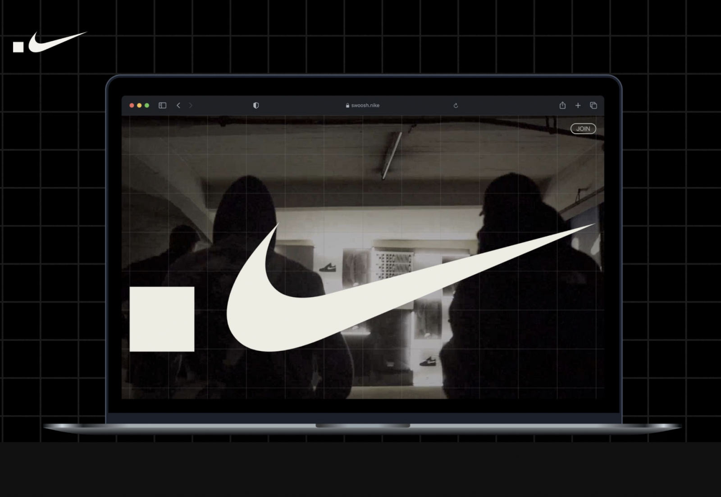
Task: Go back with the left chevron
Action: tap(178, 106)
